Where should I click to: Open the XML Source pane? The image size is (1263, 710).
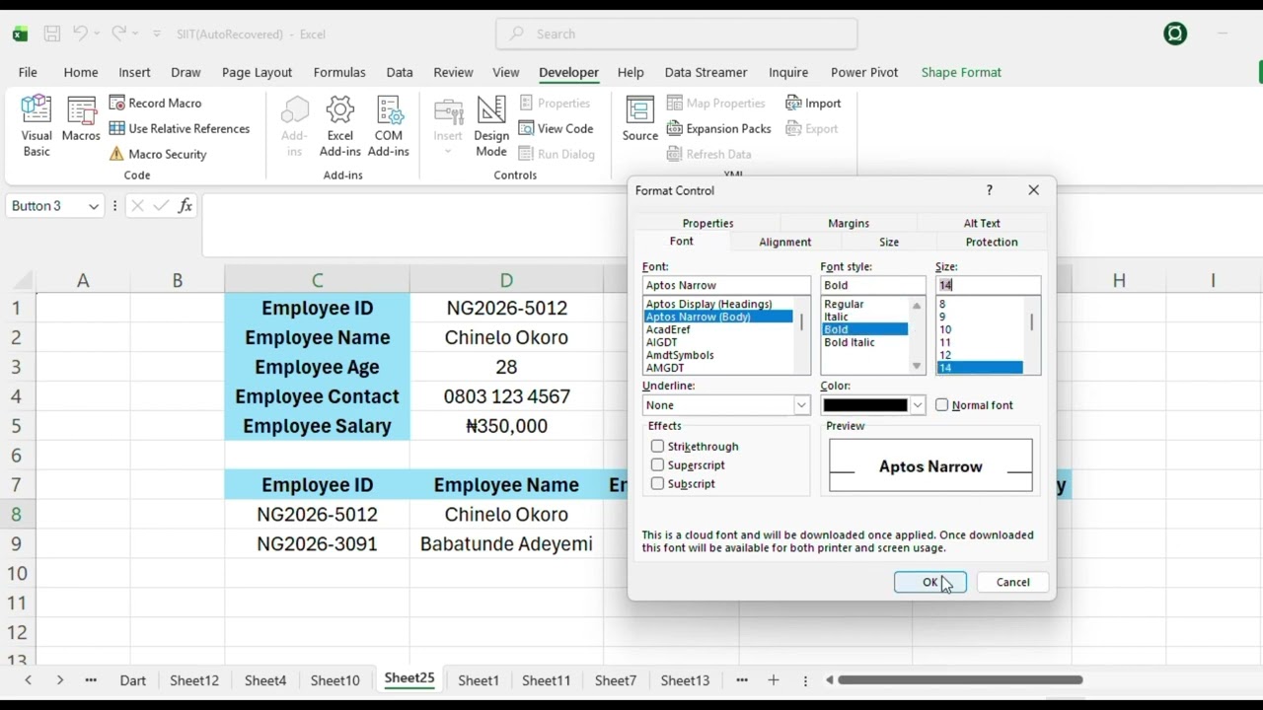coord(639,120)
